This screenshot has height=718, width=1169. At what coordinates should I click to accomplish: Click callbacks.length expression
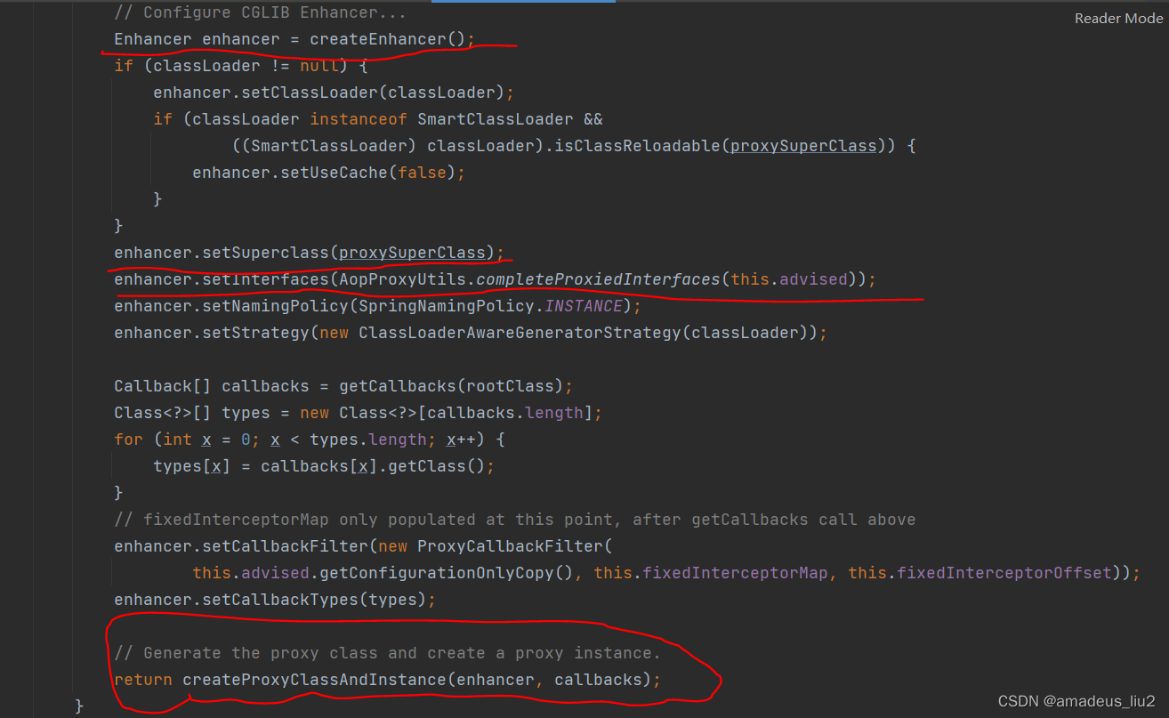(x=505, y=413)
